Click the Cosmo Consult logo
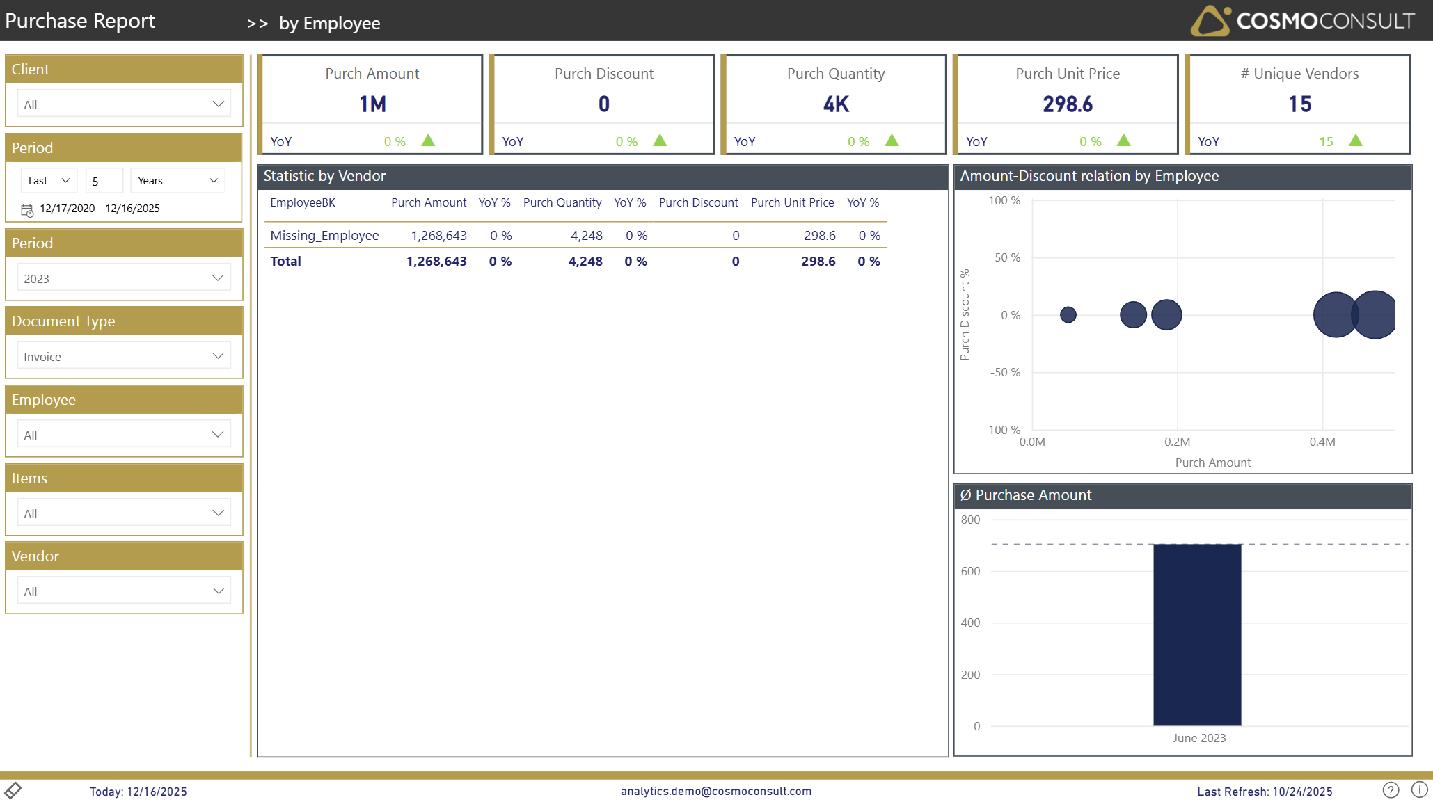The height and width of the screenshot is (802, 1433). click(x=1302, y=21)
